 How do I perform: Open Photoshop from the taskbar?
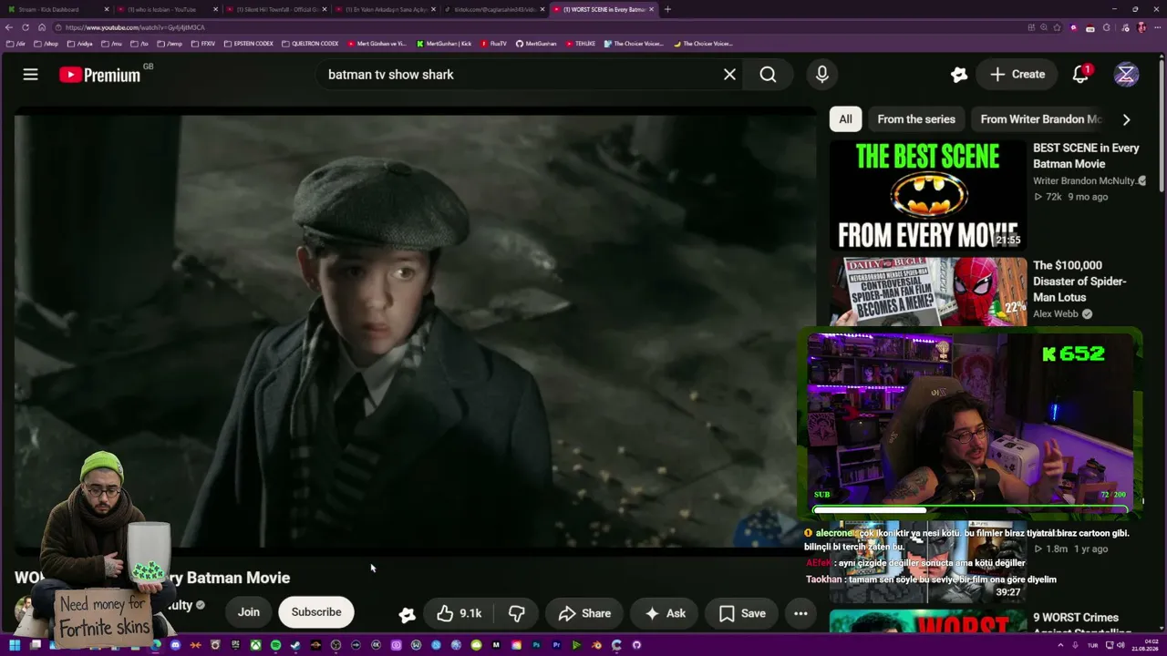536,645
